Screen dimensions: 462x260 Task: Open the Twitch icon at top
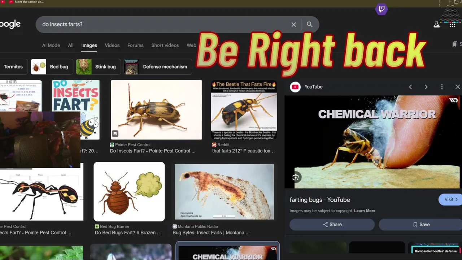(x=382, y=9)
